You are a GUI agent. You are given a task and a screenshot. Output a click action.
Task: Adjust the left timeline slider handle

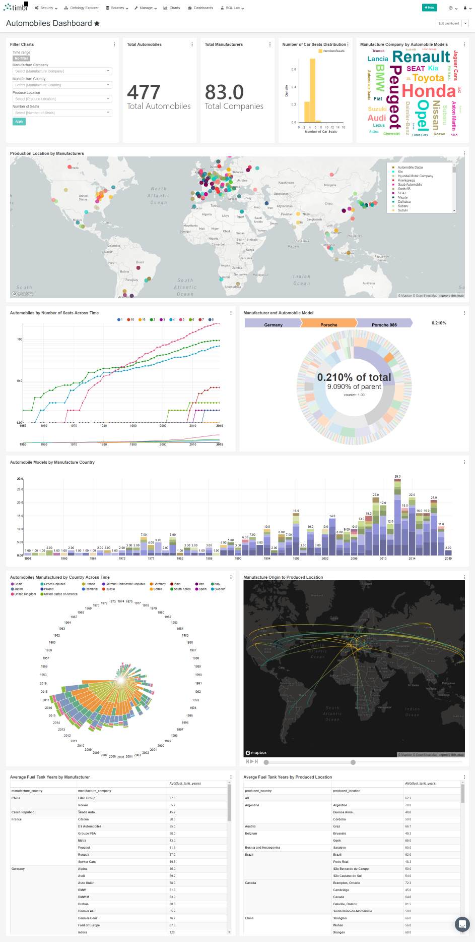coord(266,762)
